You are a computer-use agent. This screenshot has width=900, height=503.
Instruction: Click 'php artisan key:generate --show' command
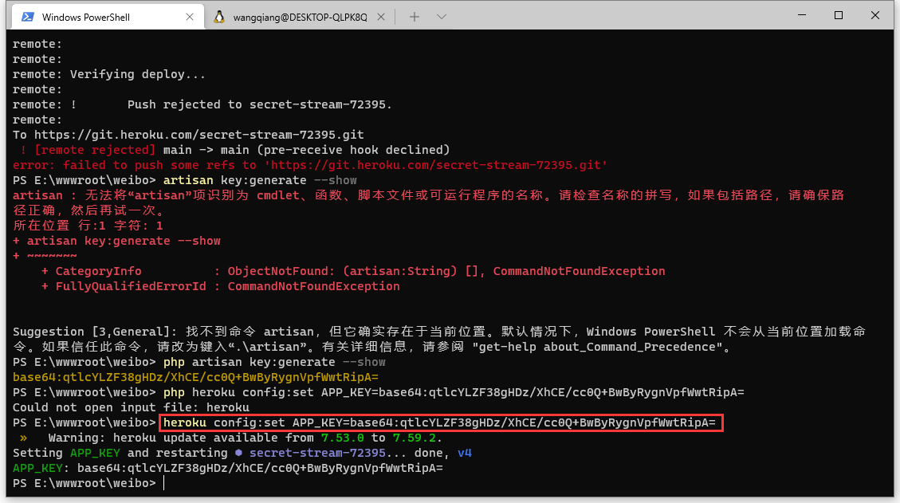[x=274, y=363]
